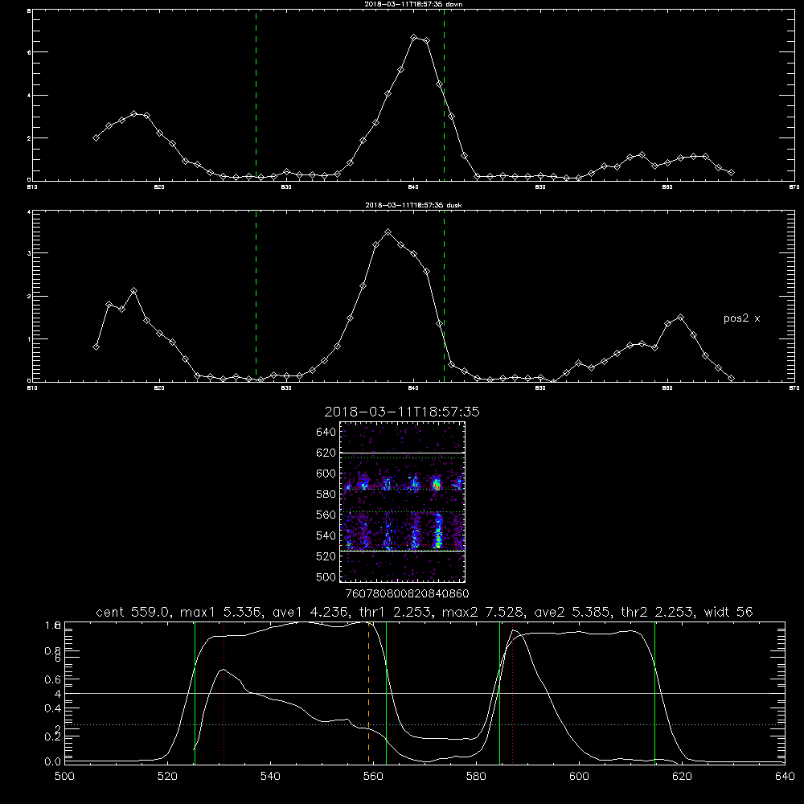The height and width of the screenshot is (804, 804).
Task: Select the 'pos2 x' annotation text
Action: pyautogui.click(x=741, y=318)
